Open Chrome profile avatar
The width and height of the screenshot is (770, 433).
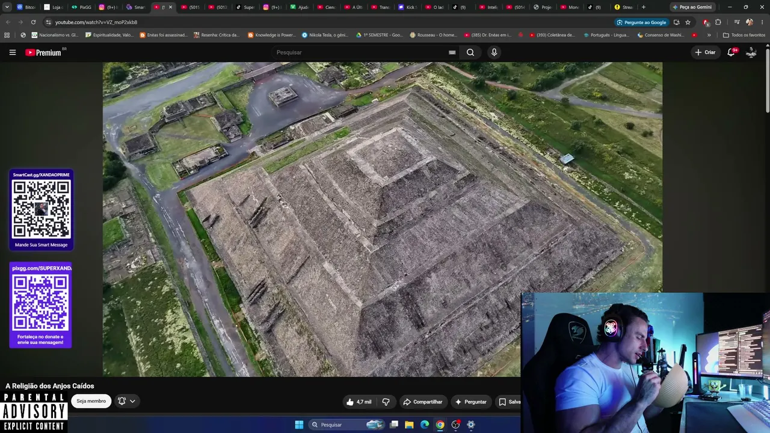coord(750,22)
